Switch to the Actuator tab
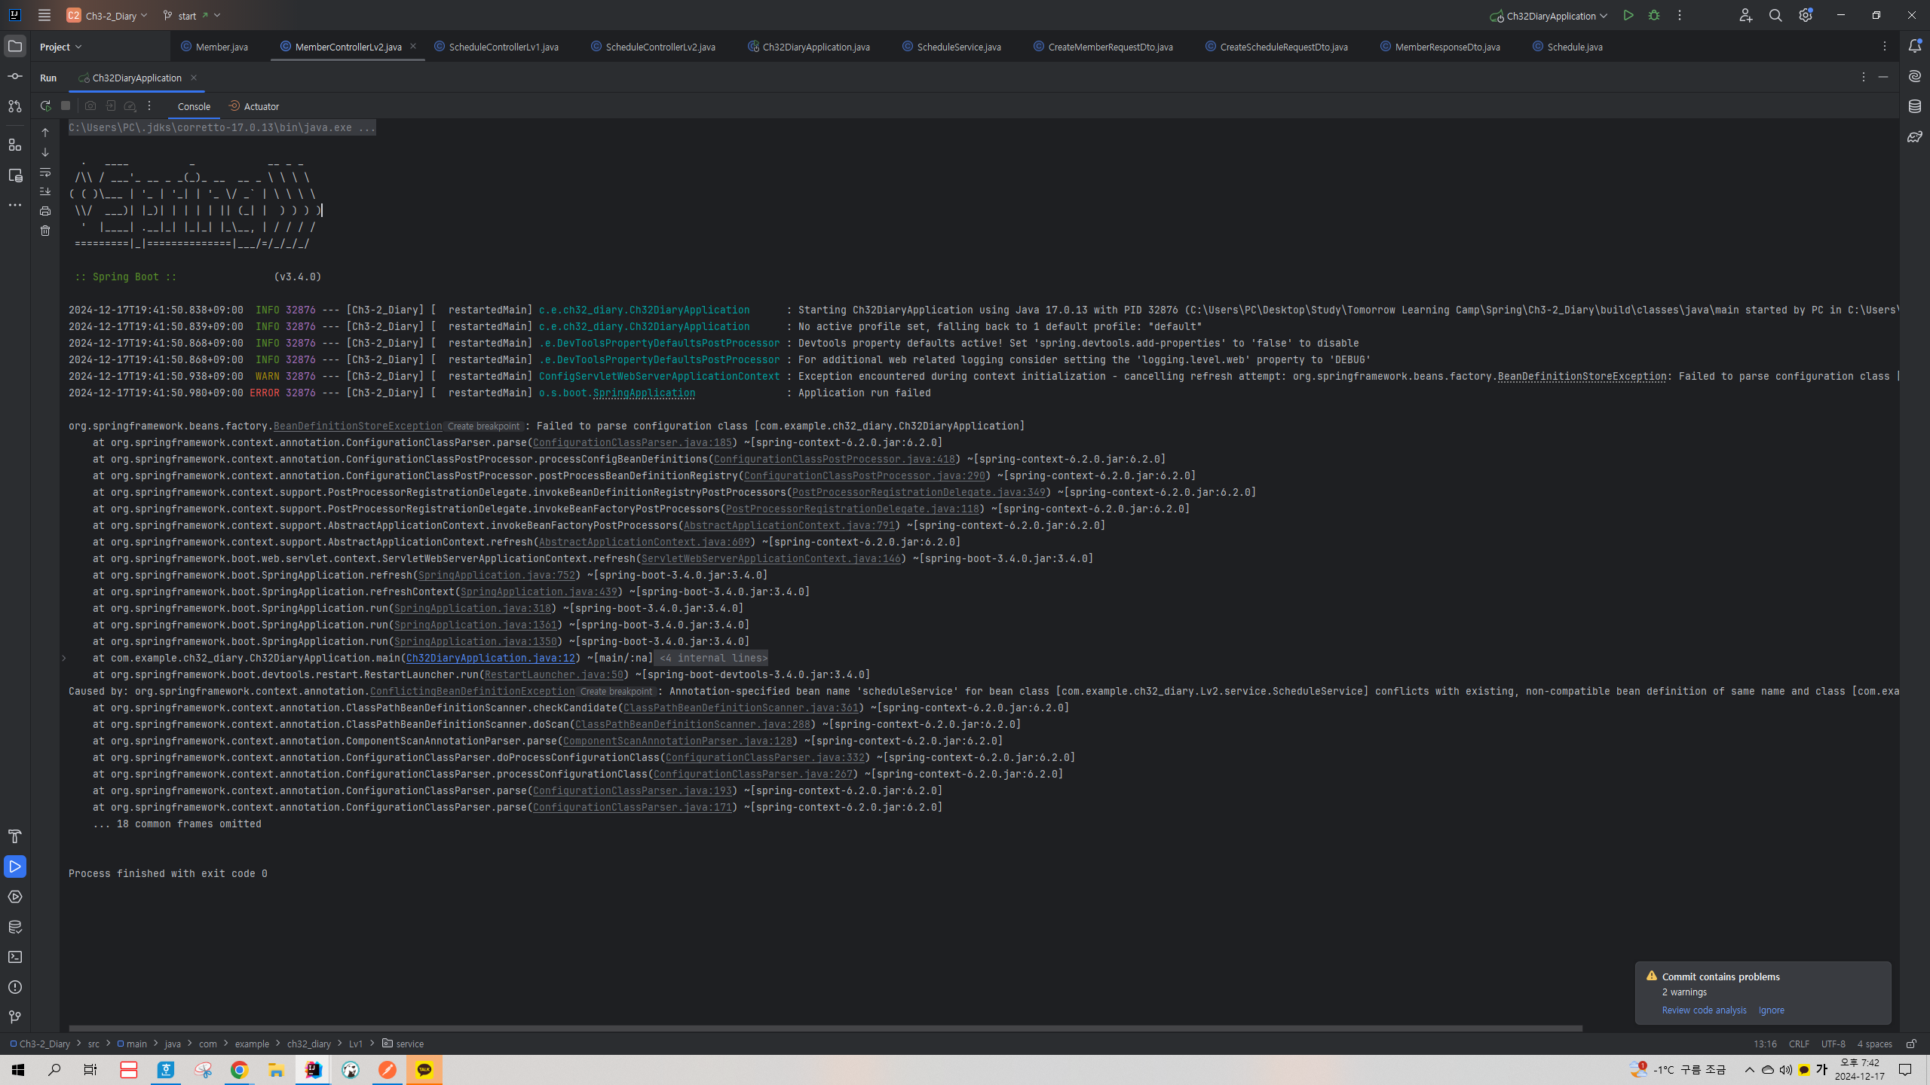 [254, 106]
